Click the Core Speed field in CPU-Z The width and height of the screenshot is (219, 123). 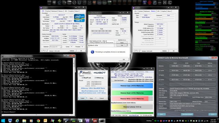[55, 36]
